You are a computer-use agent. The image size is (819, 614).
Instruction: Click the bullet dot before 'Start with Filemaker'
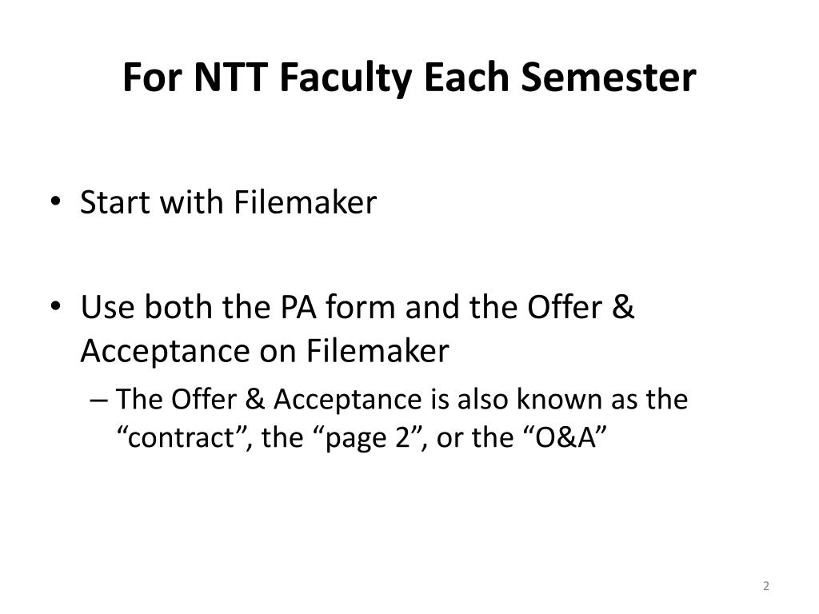point(56,201)
